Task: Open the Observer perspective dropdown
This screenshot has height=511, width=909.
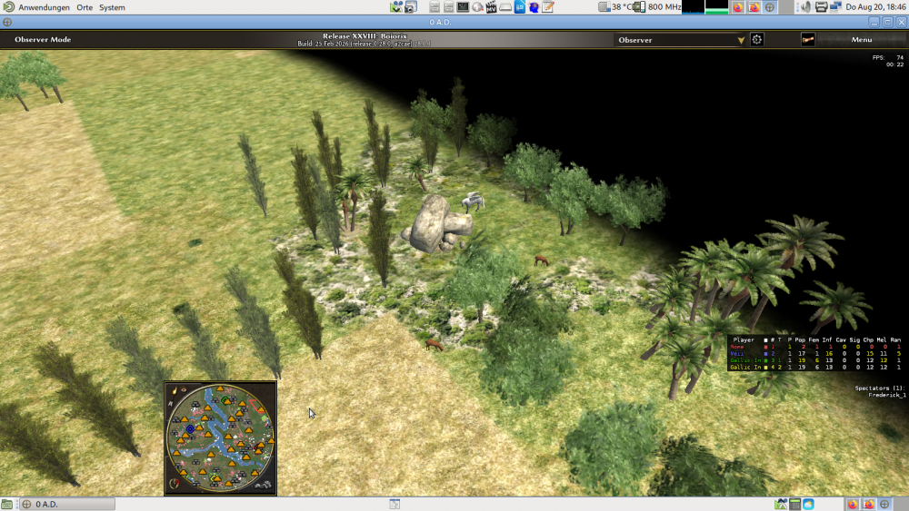Action: 679,40
